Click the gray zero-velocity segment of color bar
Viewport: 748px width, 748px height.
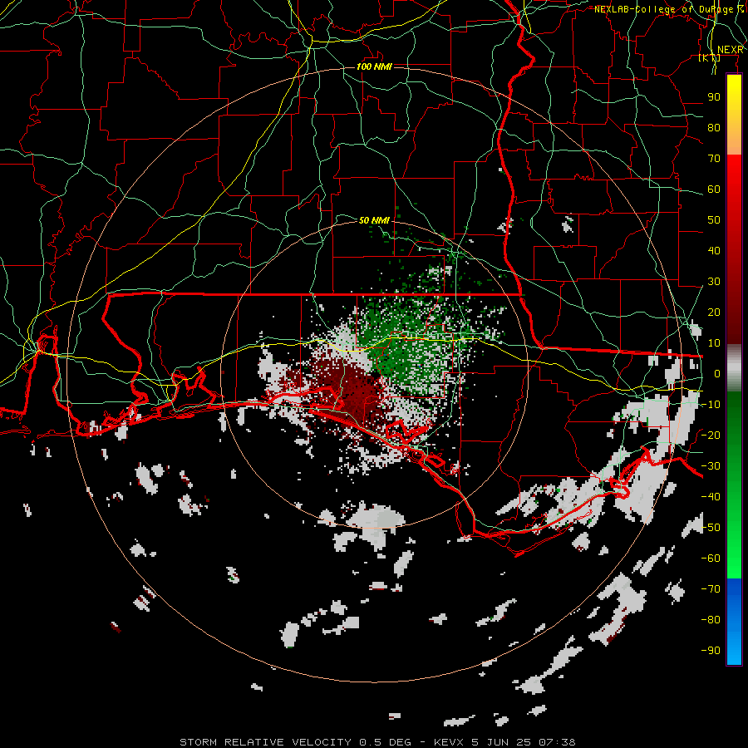click(734, 368)
